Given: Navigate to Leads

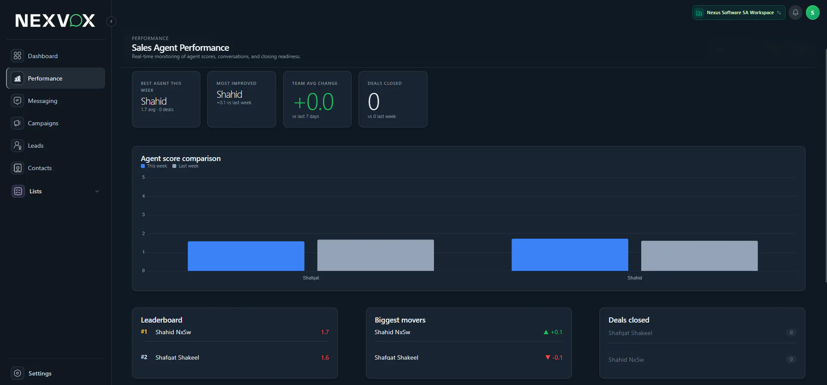Looking at the screenshot, I should (56, 146).
